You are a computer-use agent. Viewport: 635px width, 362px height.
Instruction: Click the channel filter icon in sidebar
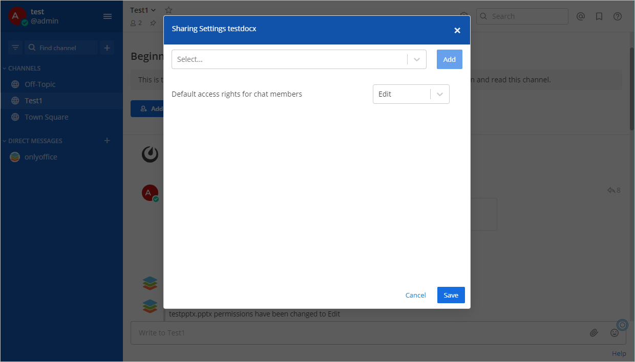tap(15, 48)
